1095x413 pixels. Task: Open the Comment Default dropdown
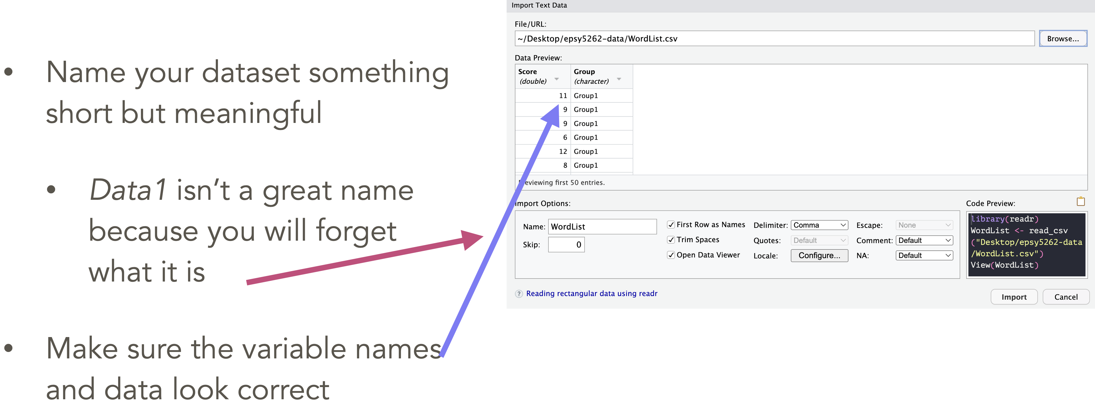pyautogui.click(x=924, y=240)
